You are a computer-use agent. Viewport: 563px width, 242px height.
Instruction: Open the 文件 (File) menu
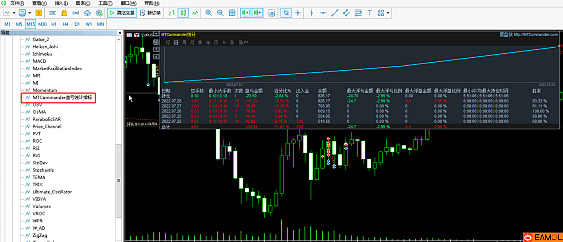click(x=17, y=3)
